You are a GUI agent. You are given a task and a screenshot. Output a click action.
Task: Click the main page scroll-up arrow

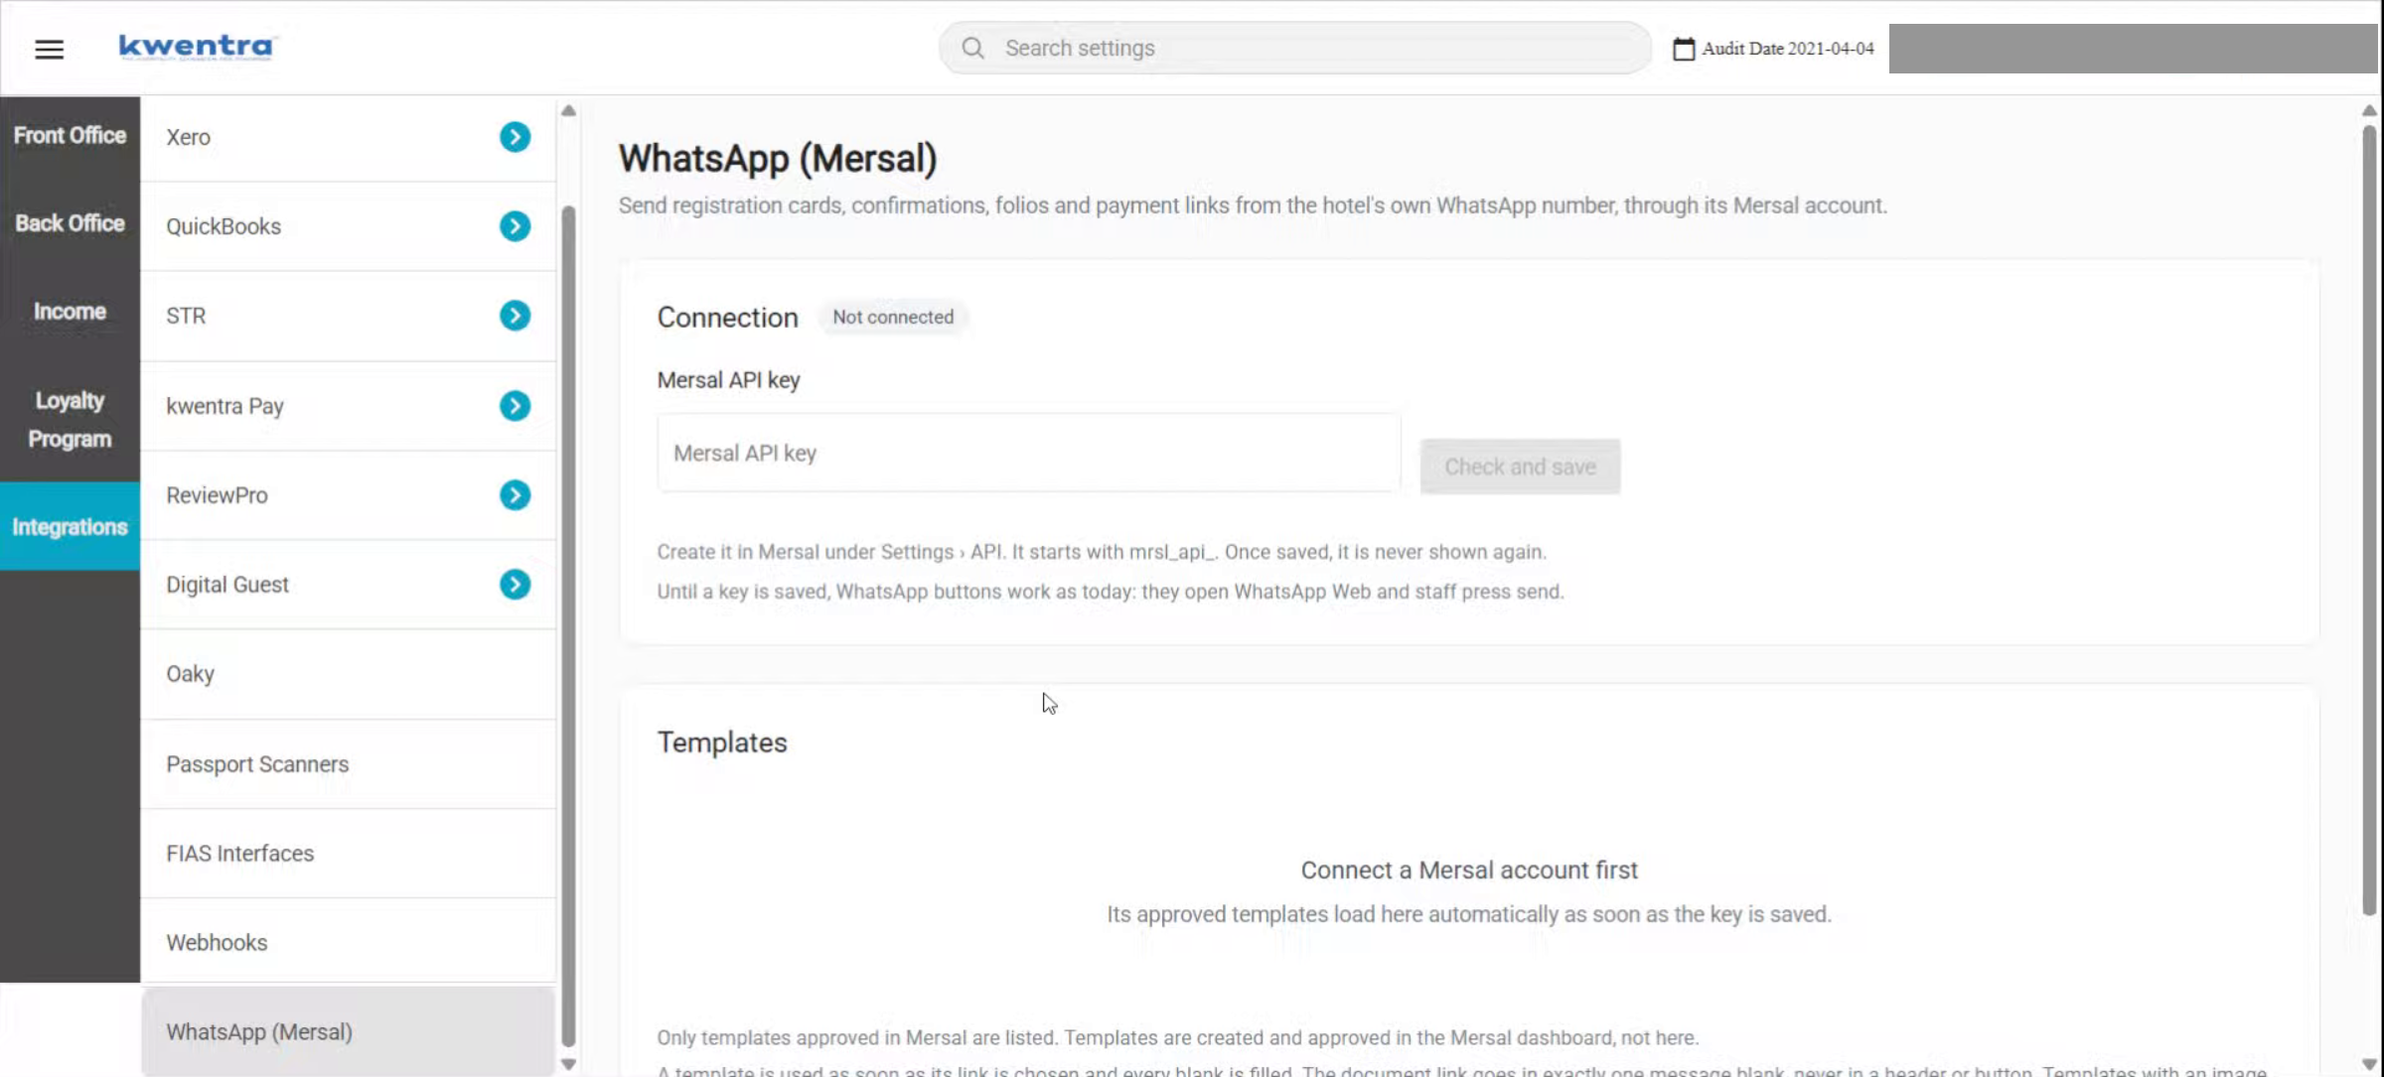point(2369,110)
